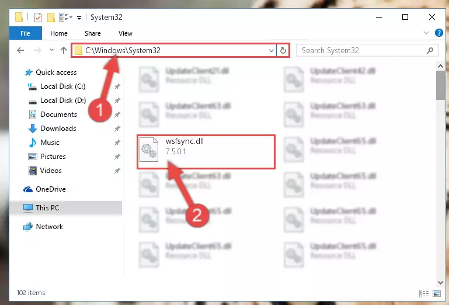This screenshot has width=449, height=305.
Task: Click the 102 items status text
Action: [x=31, y=293]
